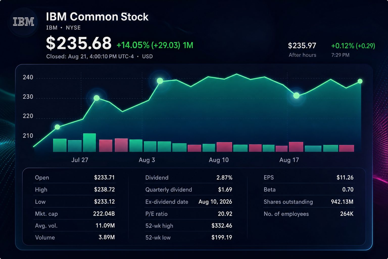Viewport: 388px width, 259px height.
Task: Click the Mkt. cap label
Action: (46, 214)
